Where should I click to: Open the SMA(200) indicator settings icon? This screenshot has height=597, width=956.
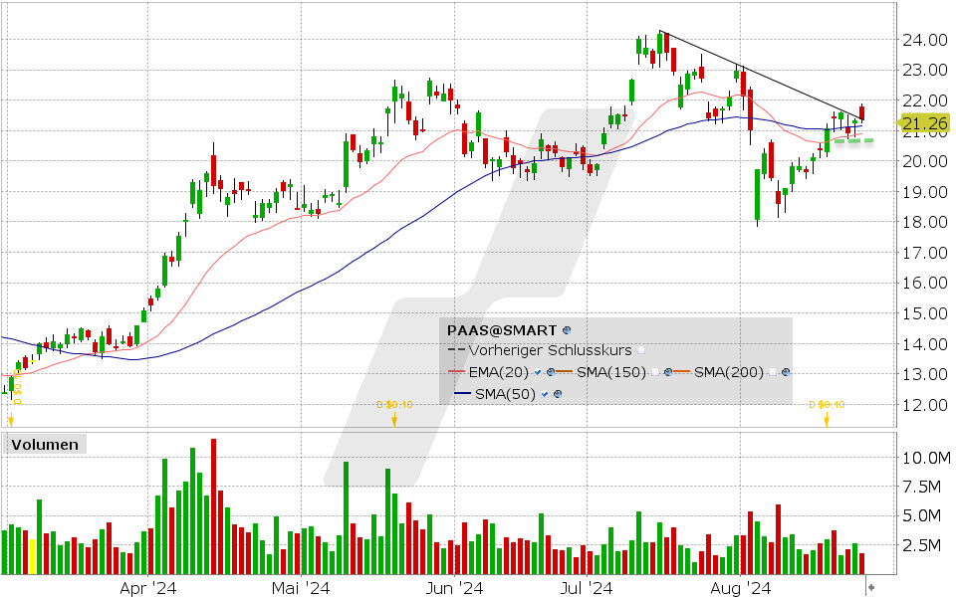[786, 372]
